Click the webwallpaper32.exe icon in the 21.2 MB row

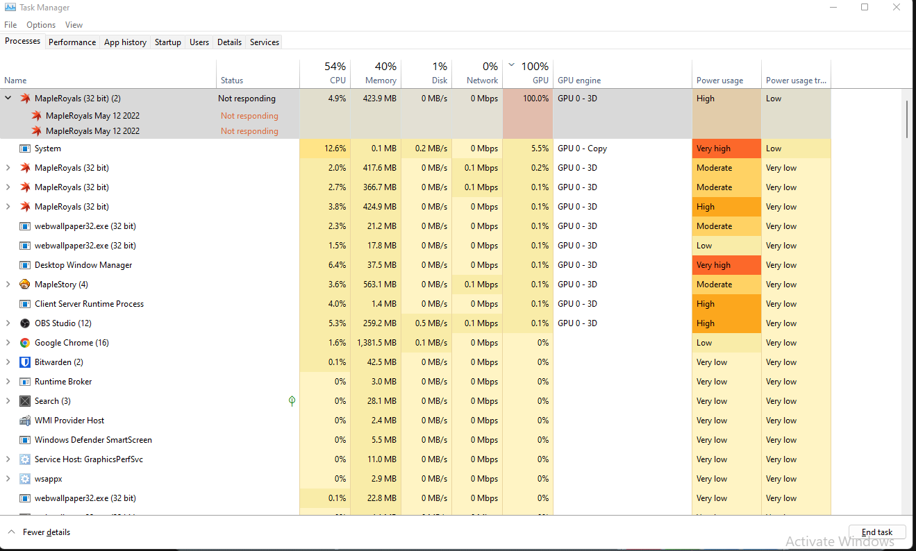pos(25,226)
